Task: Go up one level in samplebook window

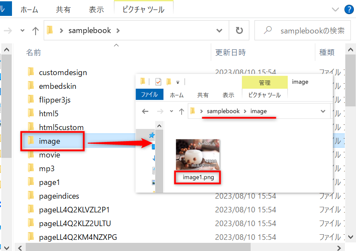Action: [x=36, y=30]
